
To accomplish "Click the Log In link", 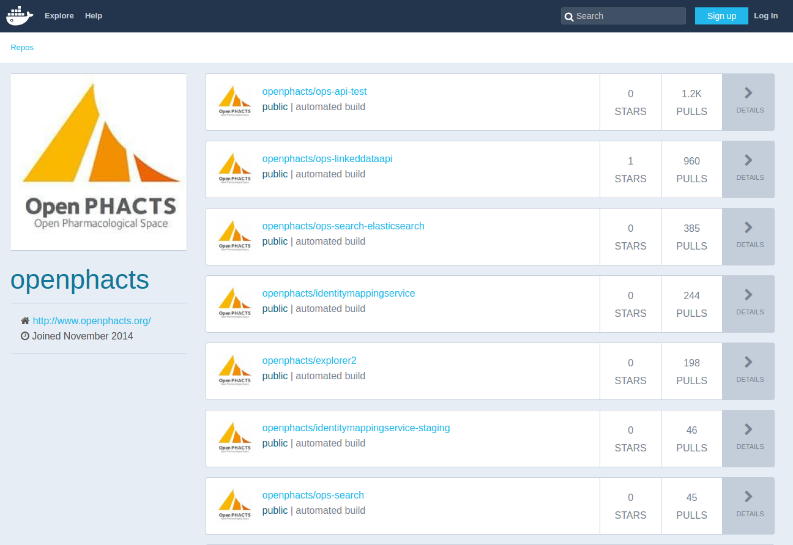I will click(x=766, y=16).
